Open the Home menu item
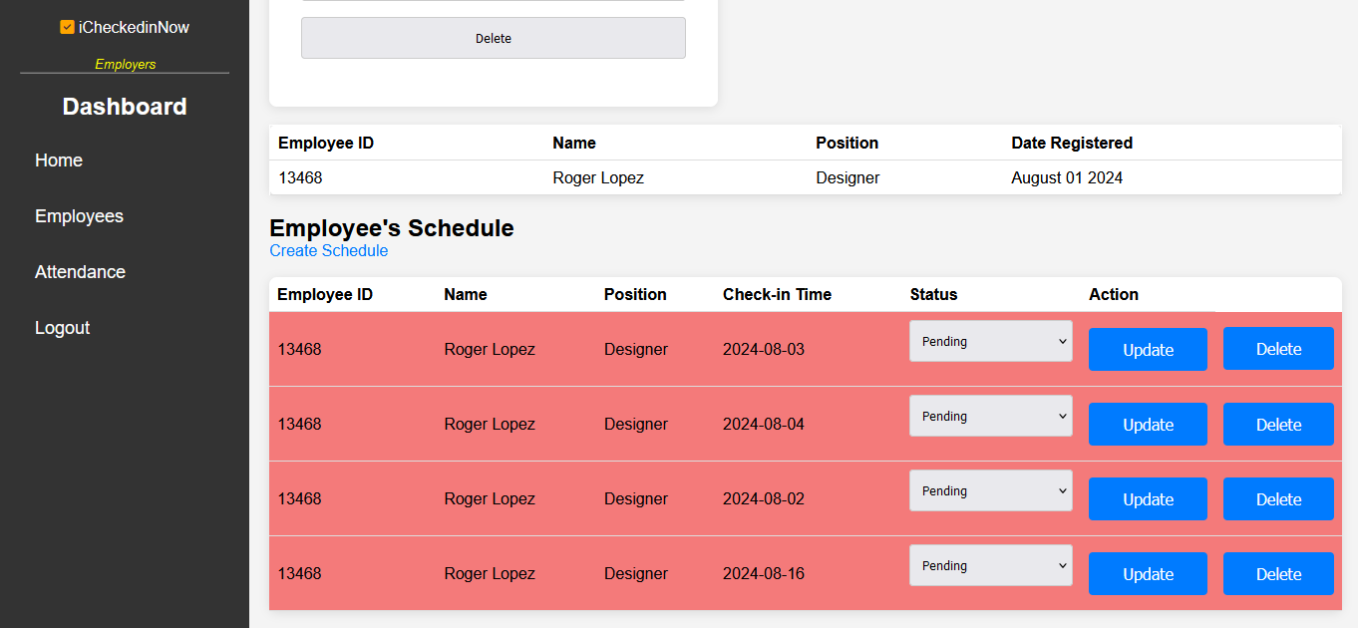This screenshot has height=628, width=1358. point(59,160)
